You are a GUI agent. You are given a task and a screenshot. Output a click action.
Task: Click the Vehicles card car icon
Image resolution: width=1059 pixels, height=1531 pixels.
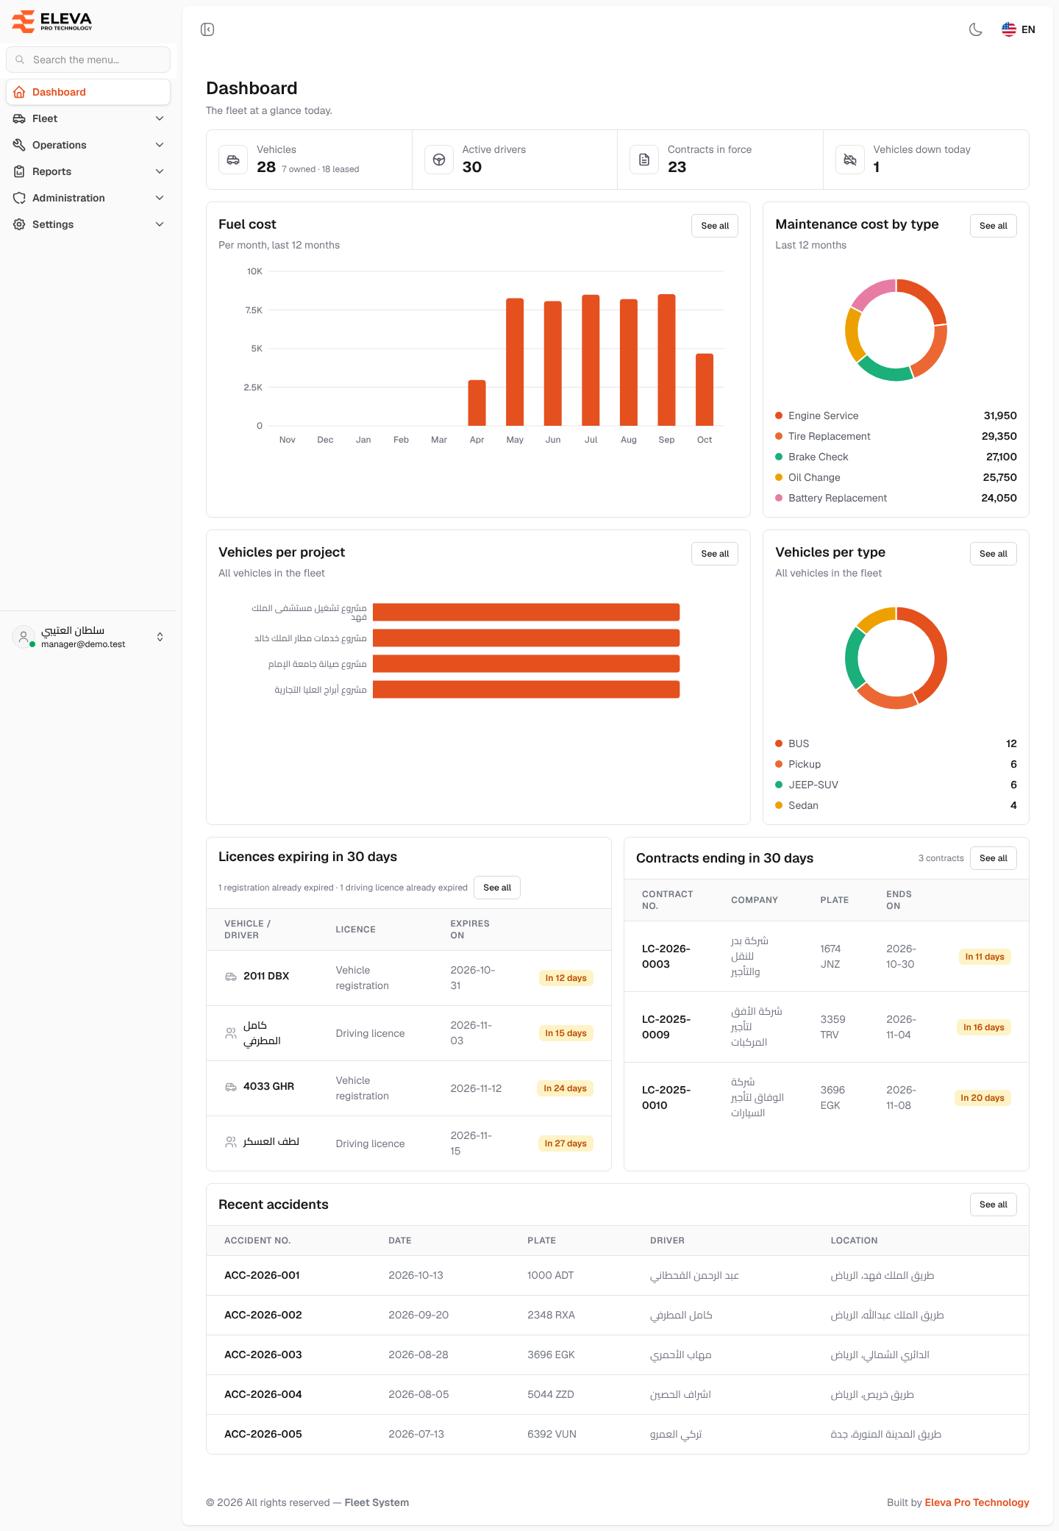(x=233, y=160)
